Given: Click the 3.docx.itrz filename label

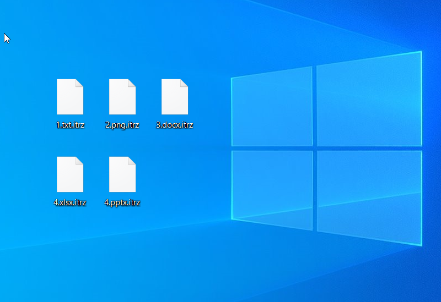Looking at the screenshot, I should 175,125.
